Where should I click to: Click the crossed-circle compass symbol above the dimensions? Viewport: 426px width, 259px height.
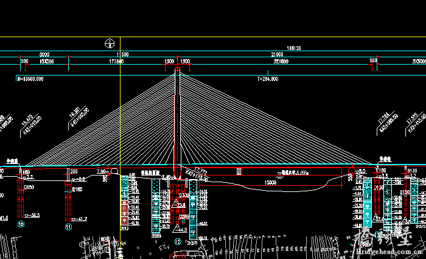[110, 43]
